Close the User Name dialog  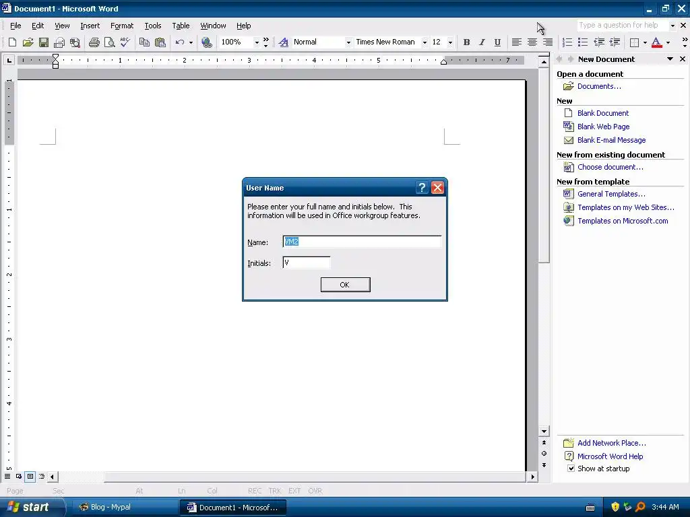pos(437,188)
